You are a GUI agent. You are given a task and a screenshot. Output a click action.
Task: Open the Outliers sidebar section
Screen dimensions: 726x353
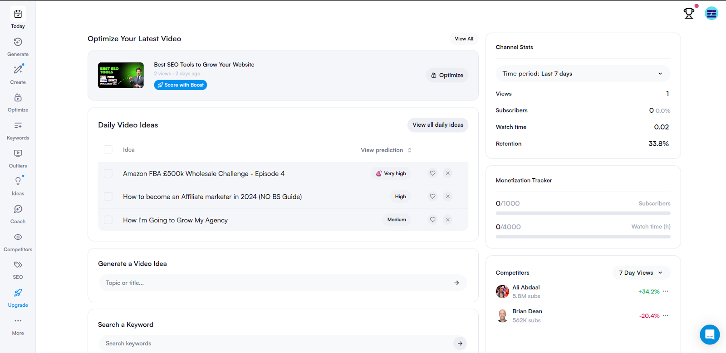point(18,158)
